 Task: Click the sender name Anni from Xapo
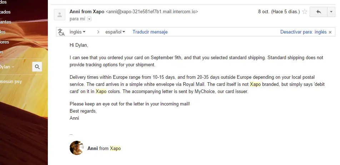(x=87, y=12)
